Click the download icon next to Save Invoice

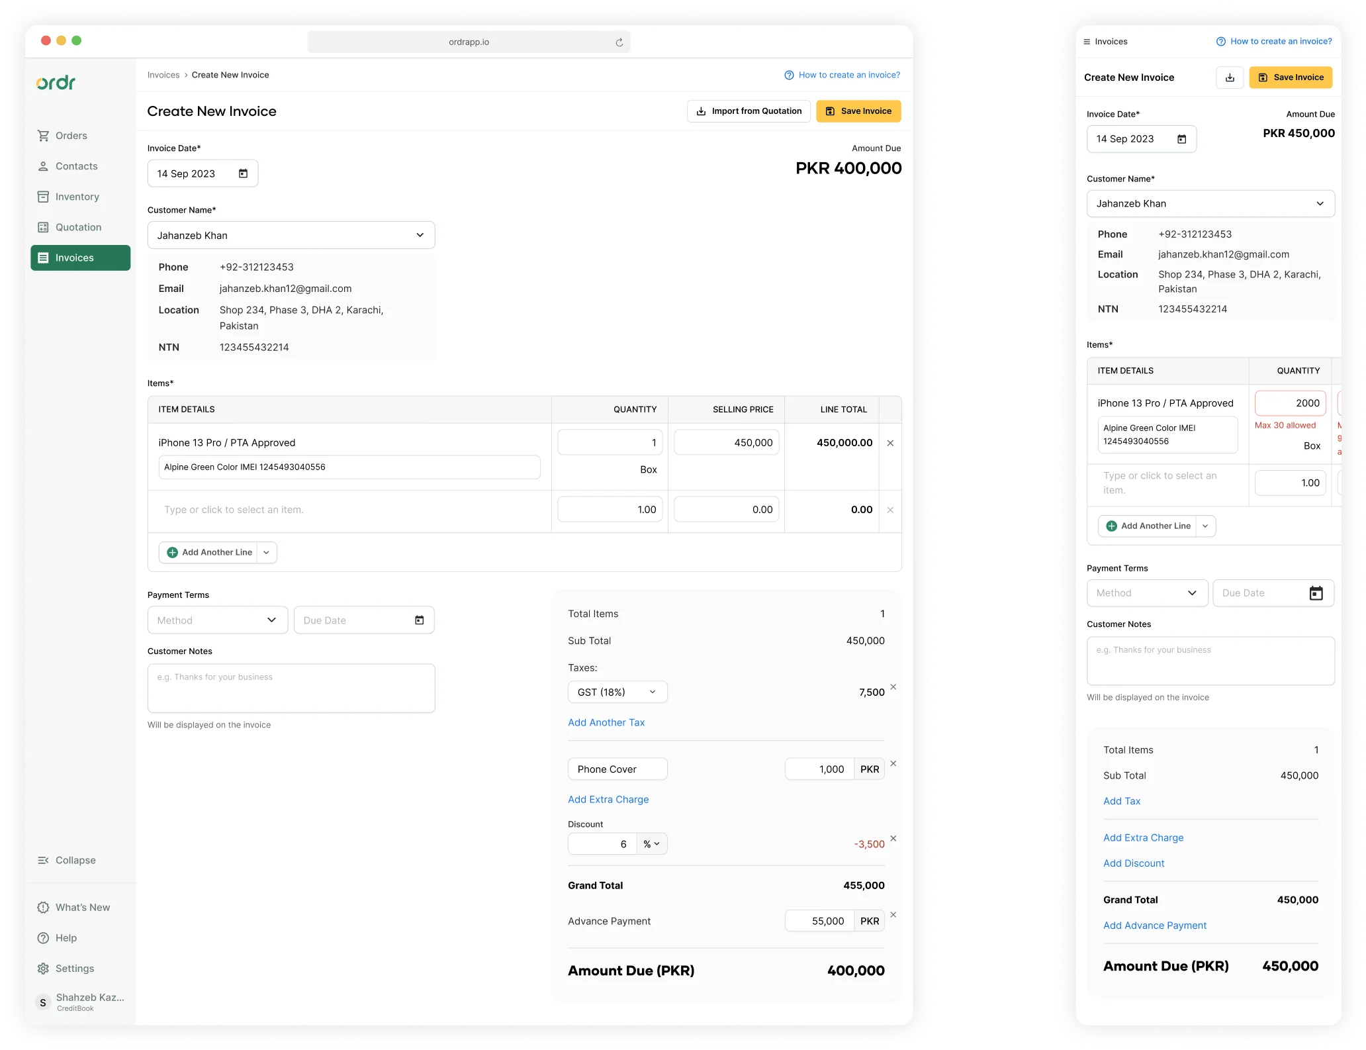1230,77
